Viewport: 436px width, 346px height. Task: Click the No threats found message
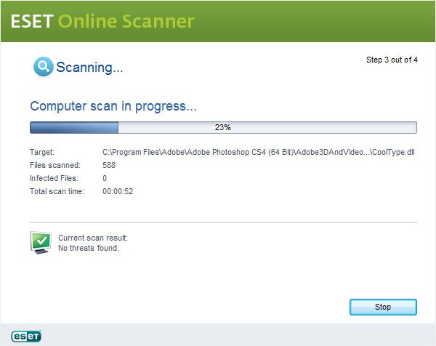pos(88,248)
